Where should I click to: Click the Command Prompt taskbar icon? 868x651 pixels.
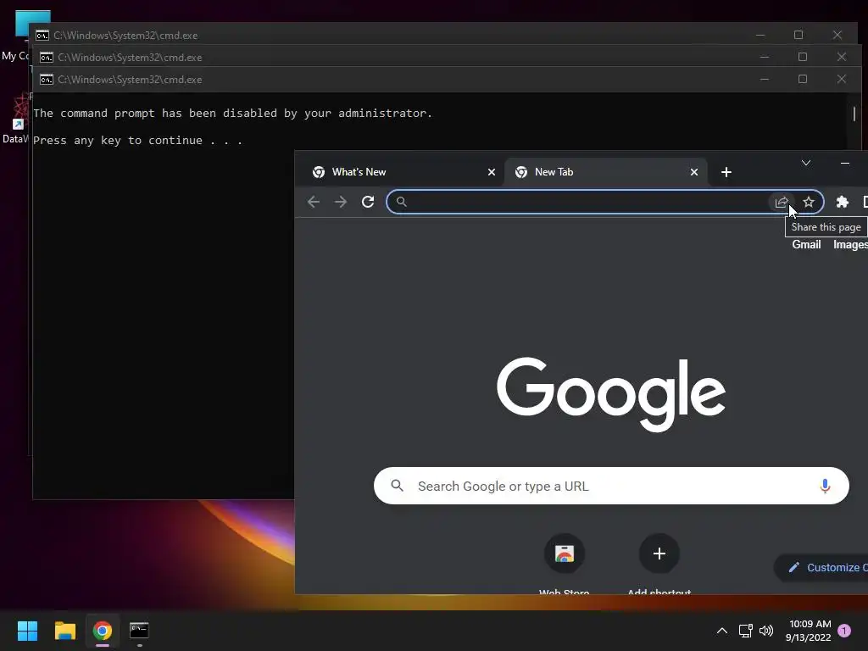[x=139, y=631]
